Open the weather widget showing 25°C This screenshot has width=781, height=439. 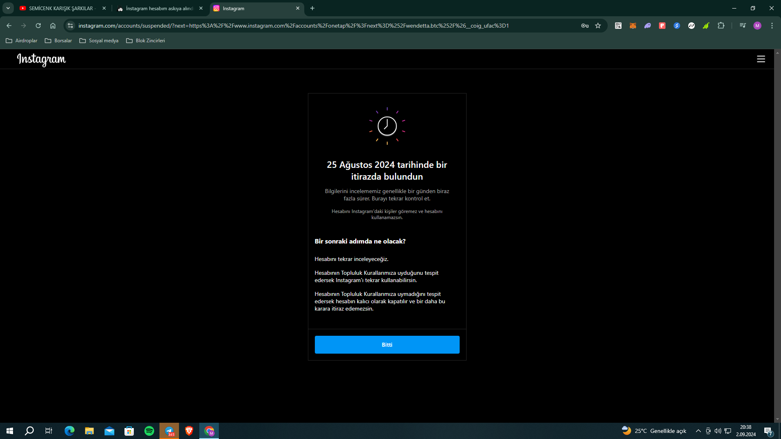(x=654, y=431)
